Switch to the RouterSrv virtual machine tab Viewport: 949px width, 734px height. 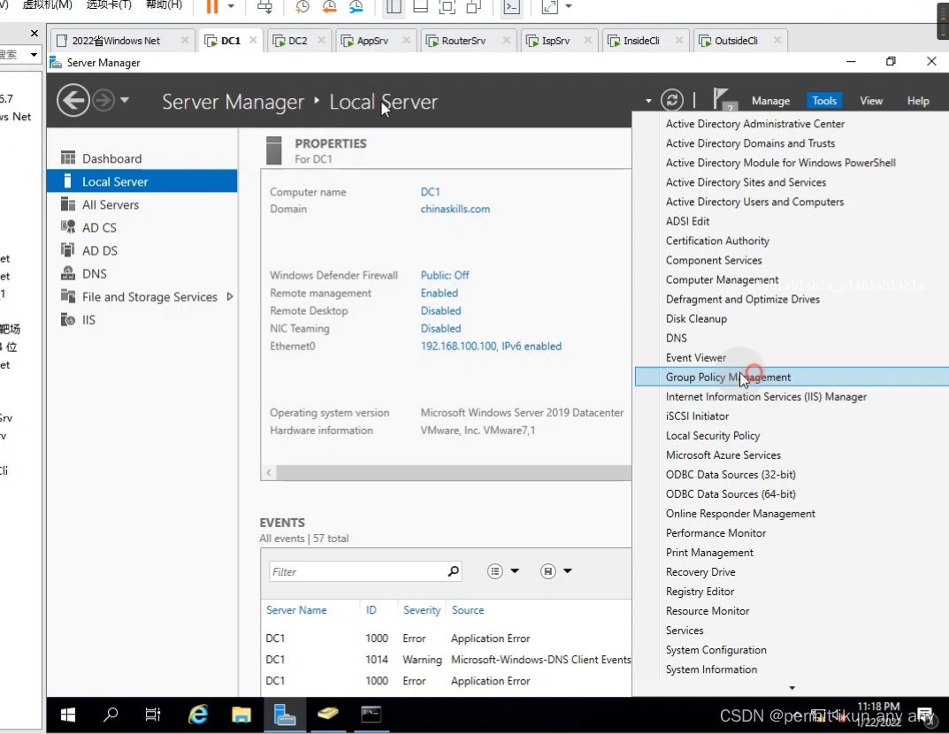[463, 41]
